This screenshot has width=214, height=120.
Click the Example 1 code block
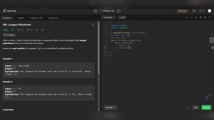pyautogui.click(x=49, y=70)
